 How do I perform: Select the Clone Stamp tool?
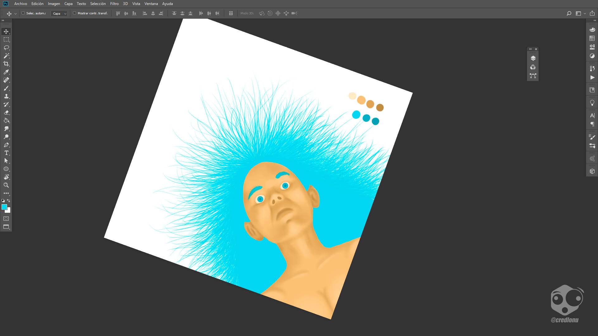click(6, 96)
